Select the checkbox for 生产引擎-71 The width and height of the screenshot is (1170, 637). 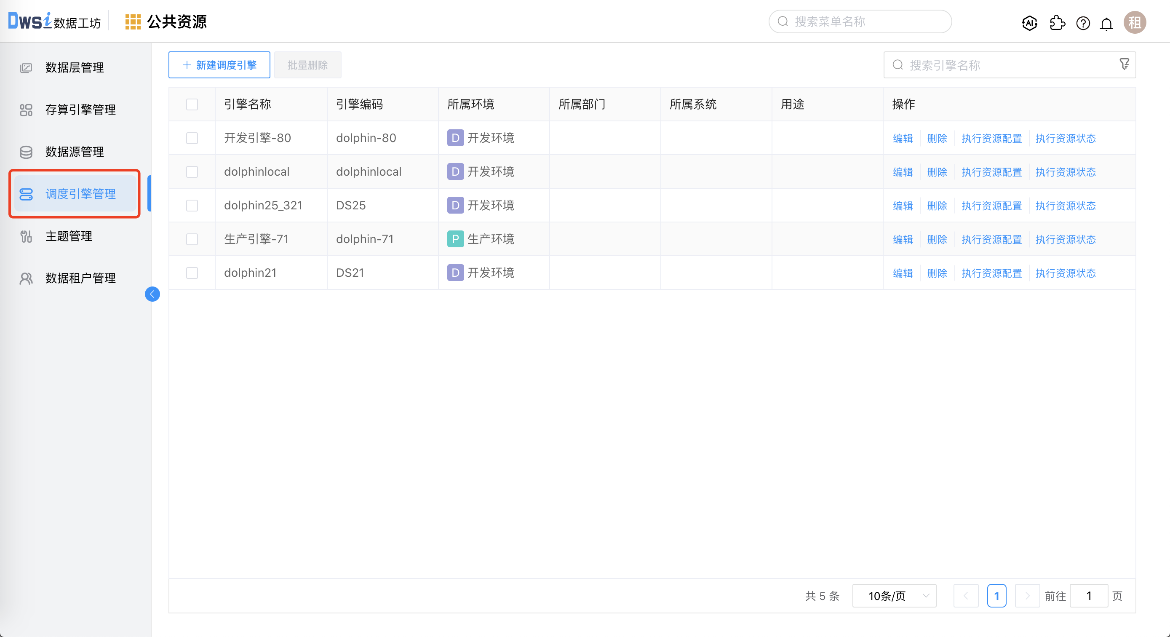click(x=192, y=239)
